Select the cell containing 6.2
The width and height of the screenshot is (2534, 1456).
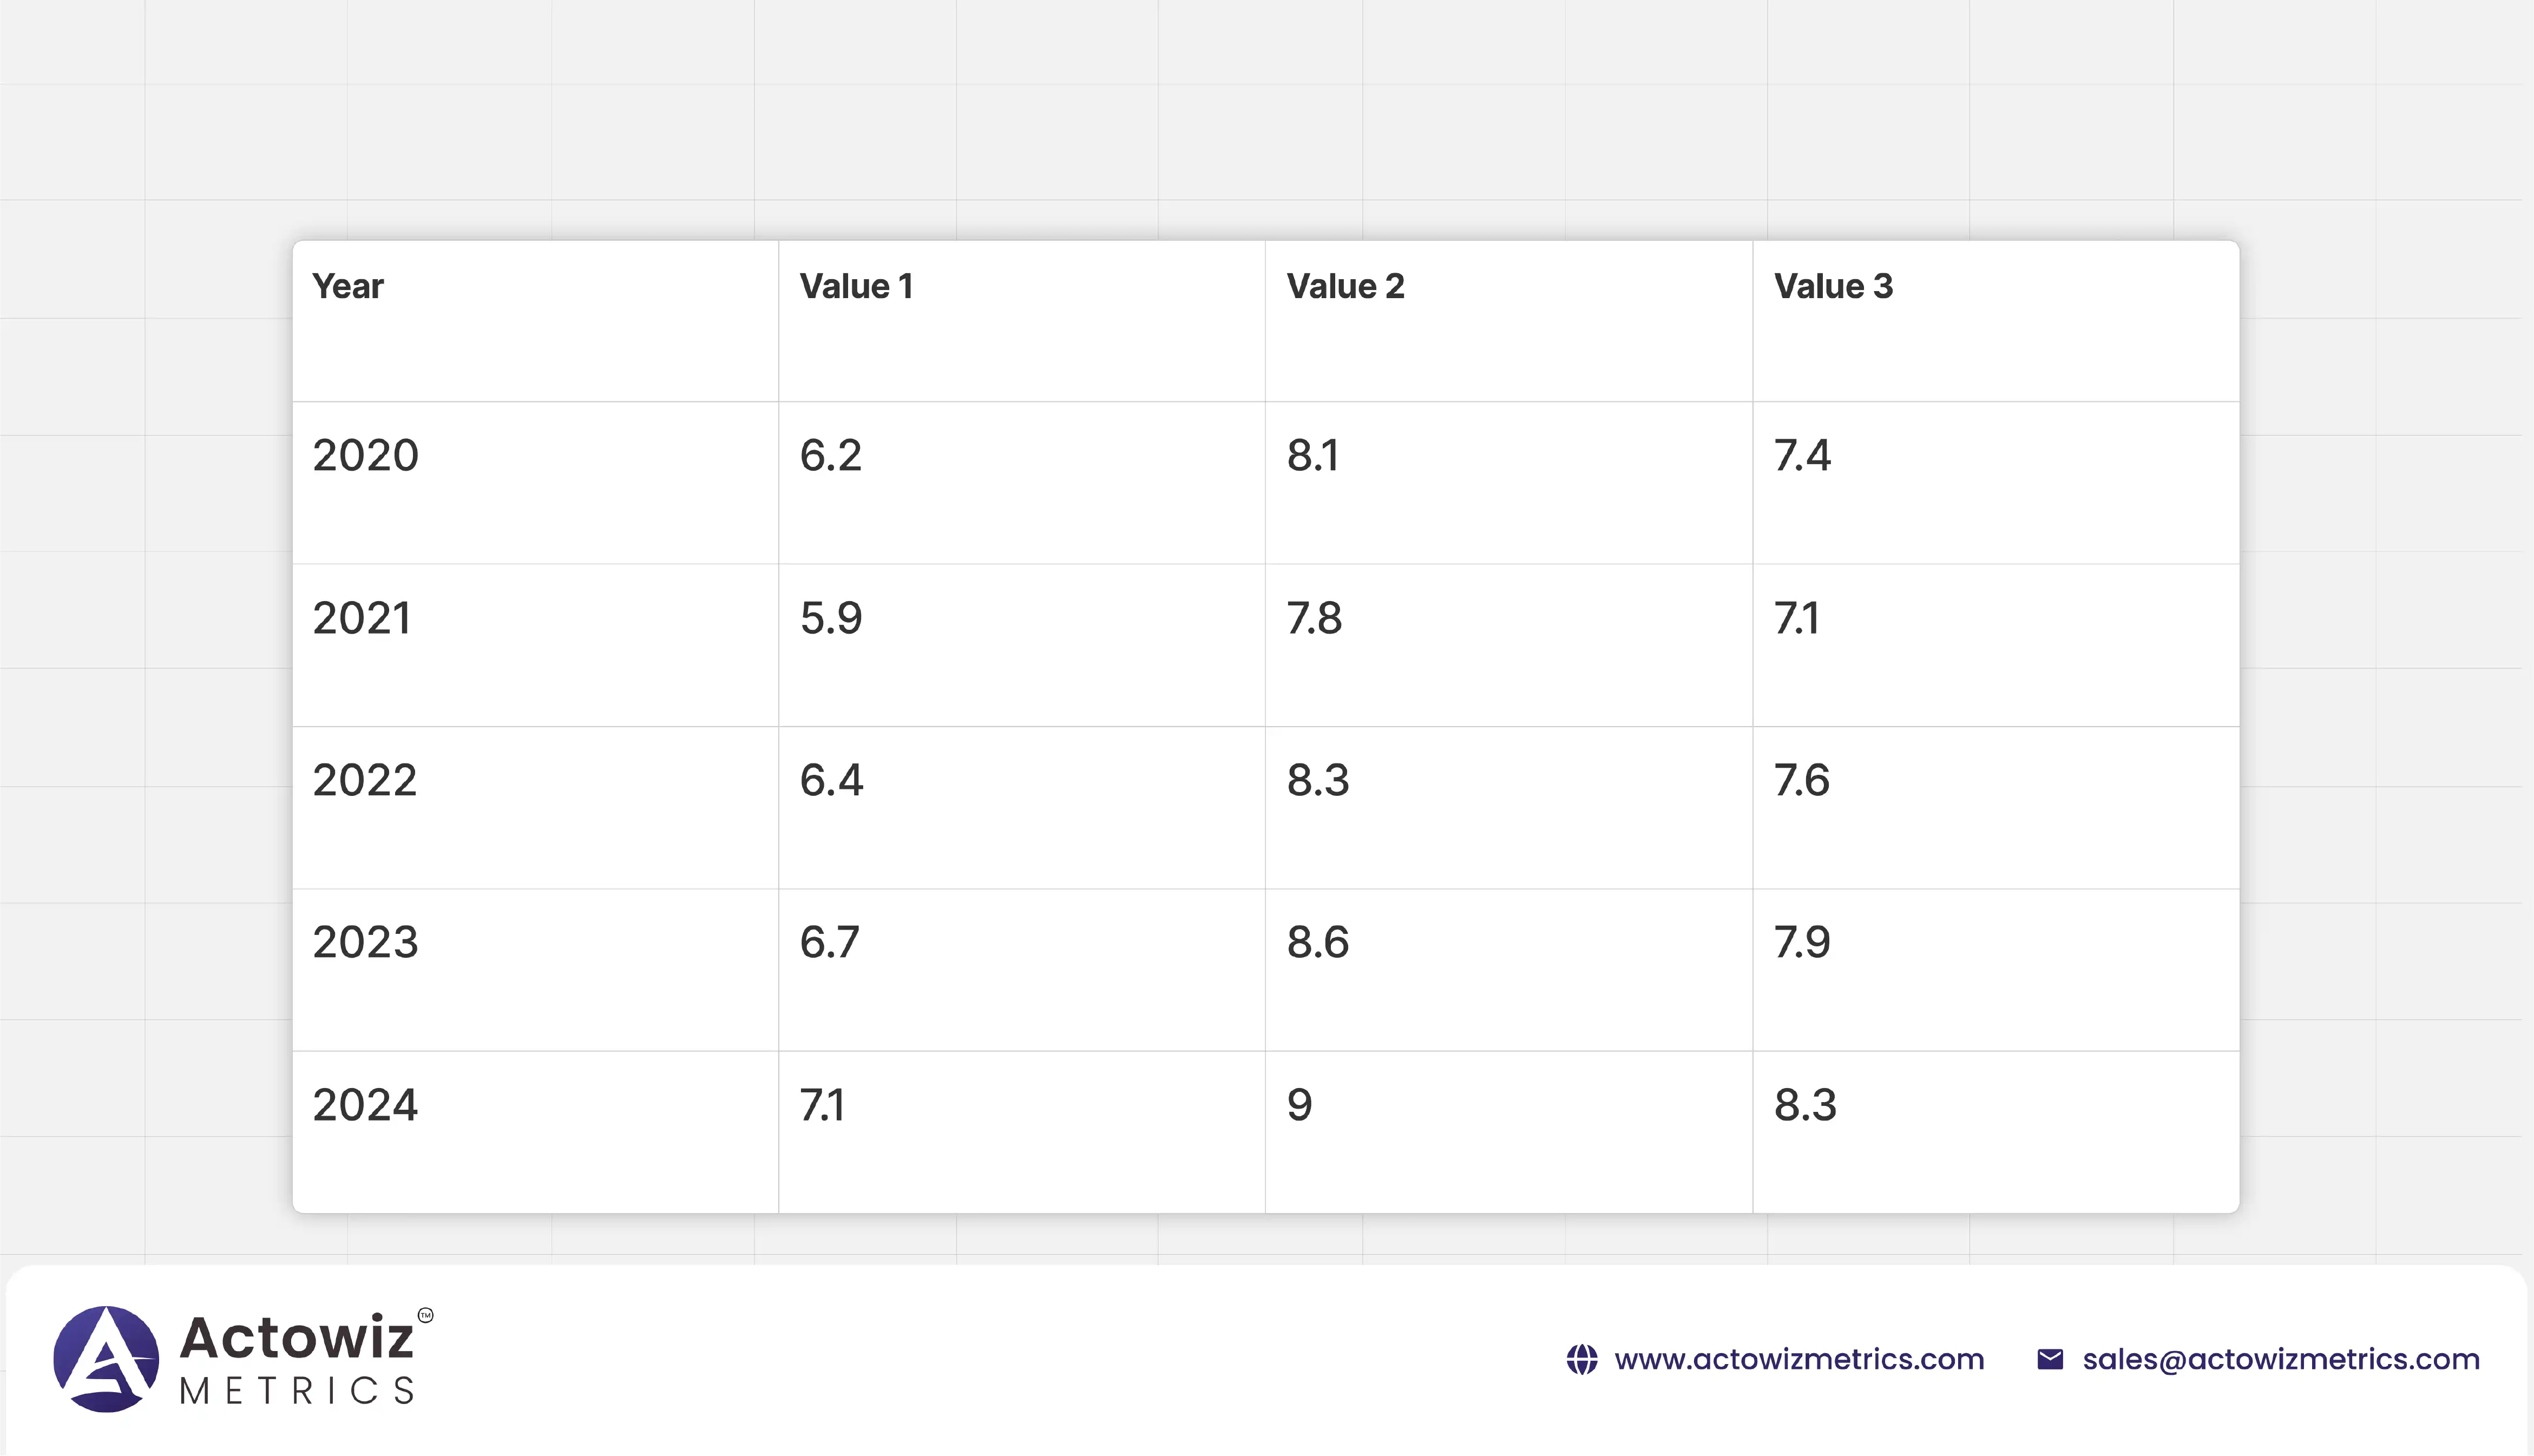click(x=830, y=456)
